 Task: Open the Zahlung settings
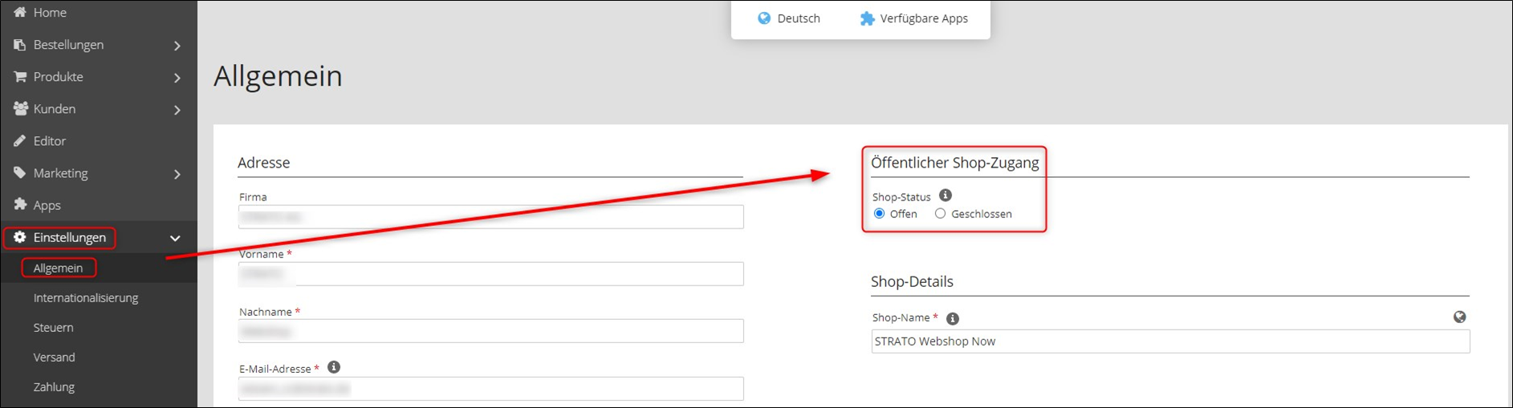click(x=54, y=386)
